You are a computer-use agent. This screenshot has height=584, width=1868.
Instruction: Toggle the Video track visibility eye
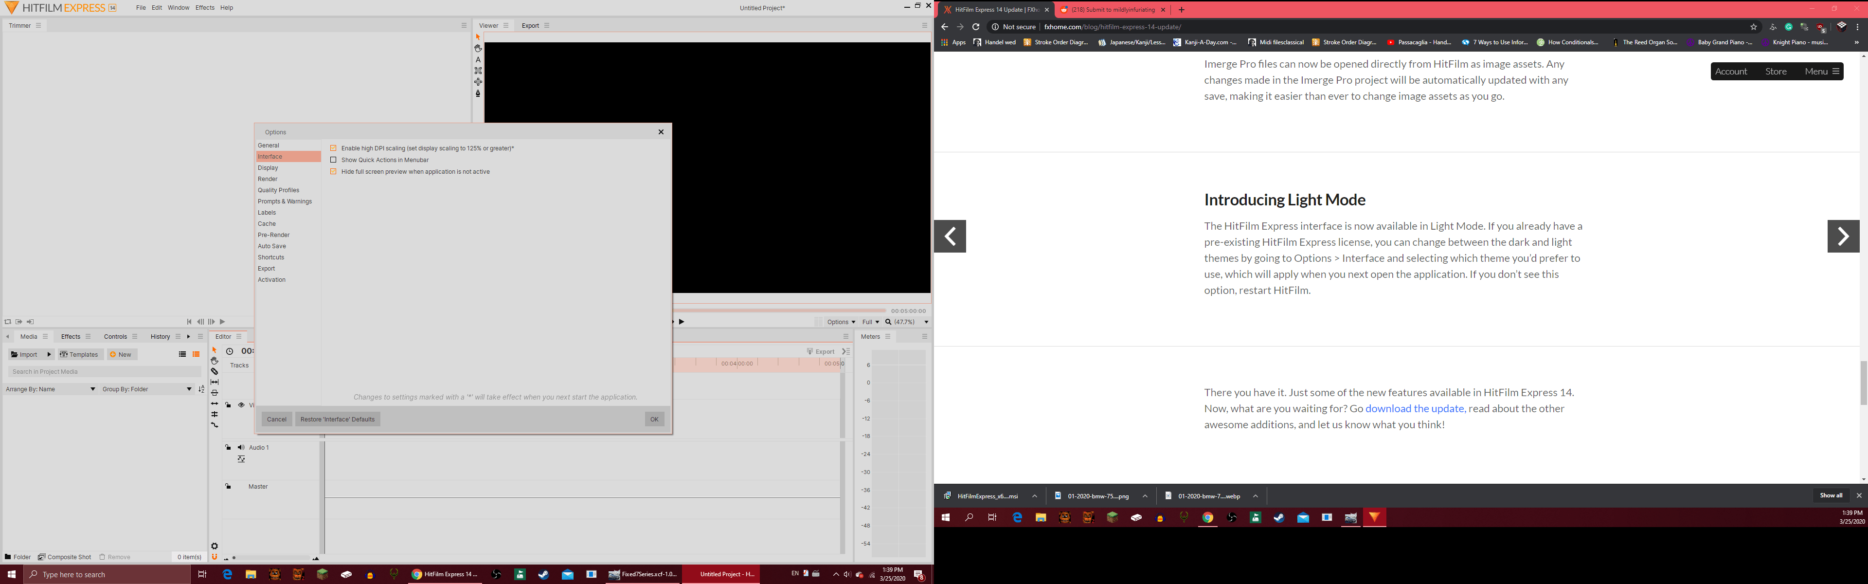tap(241, 405)
